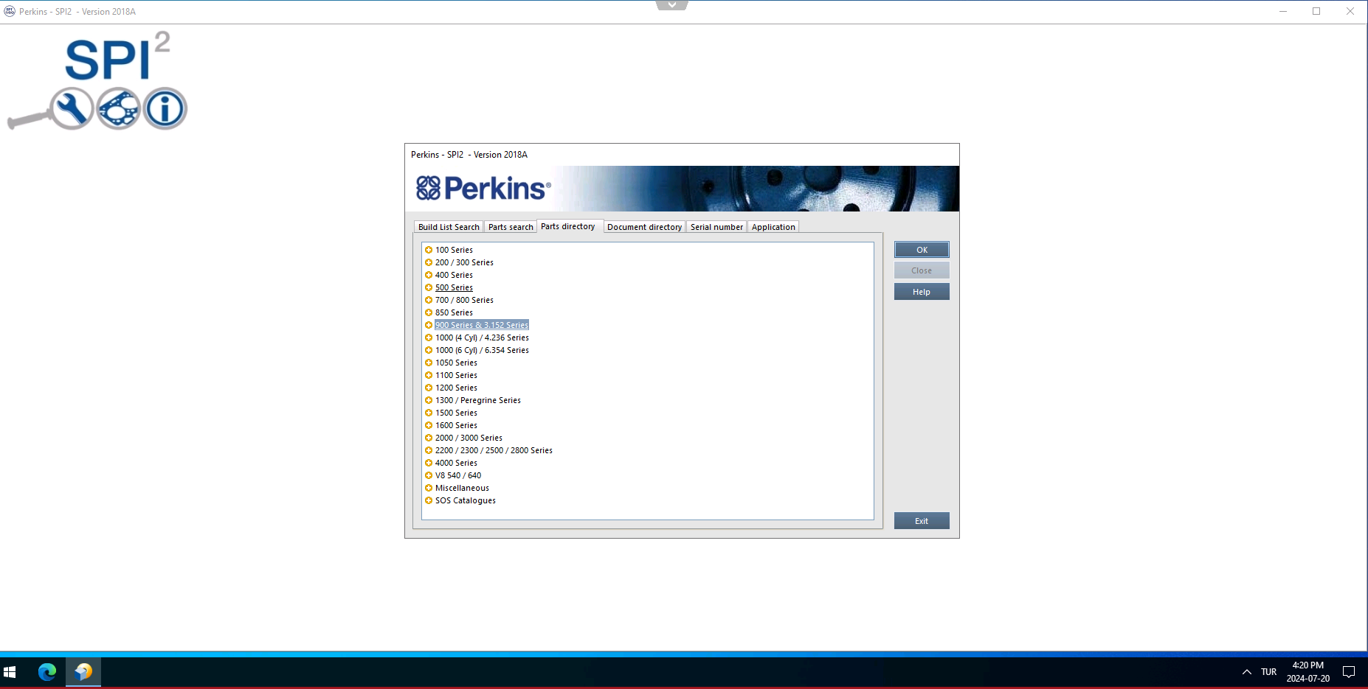Open the Windows Start menu
Screen dimensions: 1368x689
click(x=10, y=672)
